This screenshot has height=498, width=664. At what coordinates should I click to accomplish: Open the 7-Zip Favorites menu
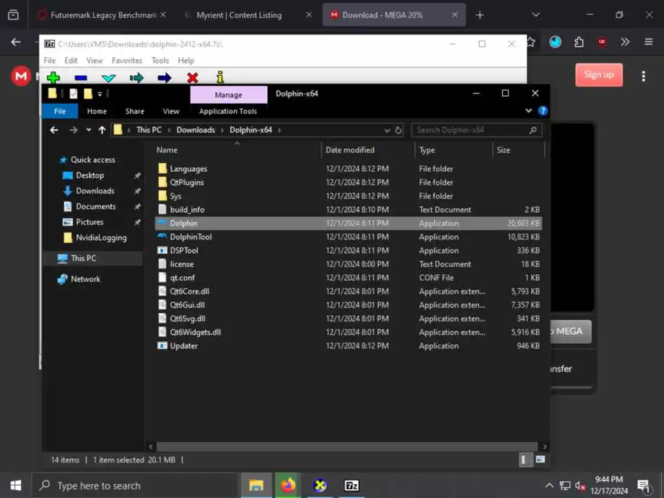click(x=127, y=60)
